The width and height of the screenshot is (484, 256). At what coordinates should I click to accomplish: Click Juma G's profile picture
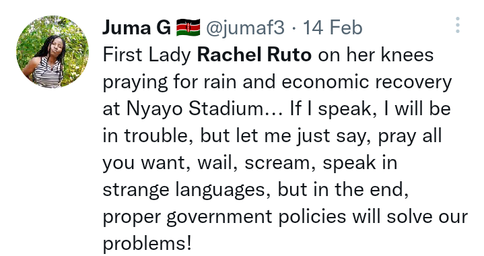[x=53, y=52]
